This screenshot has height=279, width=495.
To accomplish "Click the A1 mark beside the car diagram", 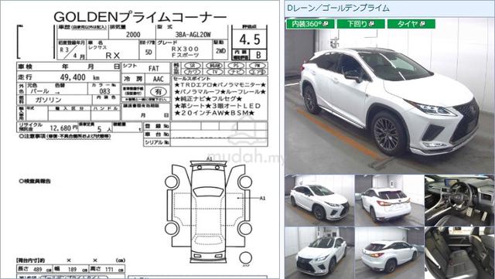I will 262,198.
